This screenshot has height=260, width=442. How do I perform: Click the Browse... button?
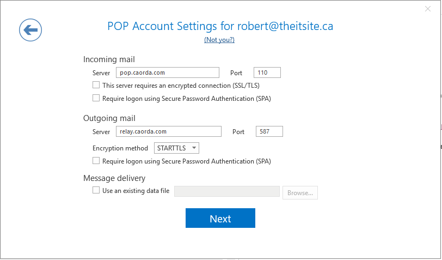[300, 193]
